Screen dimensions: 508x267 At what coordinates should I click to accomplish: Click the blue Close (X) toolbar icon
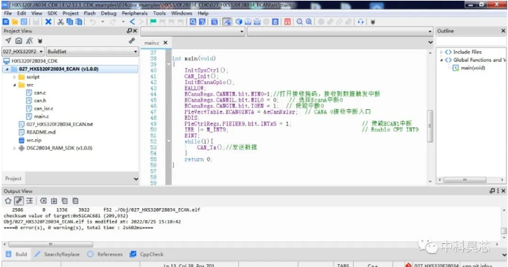point(48,22)
